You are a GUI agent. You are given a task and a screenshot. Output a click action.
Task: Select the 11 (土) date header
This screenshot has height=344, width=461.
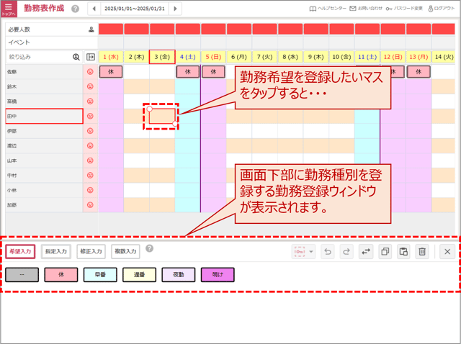click(367, 57)
